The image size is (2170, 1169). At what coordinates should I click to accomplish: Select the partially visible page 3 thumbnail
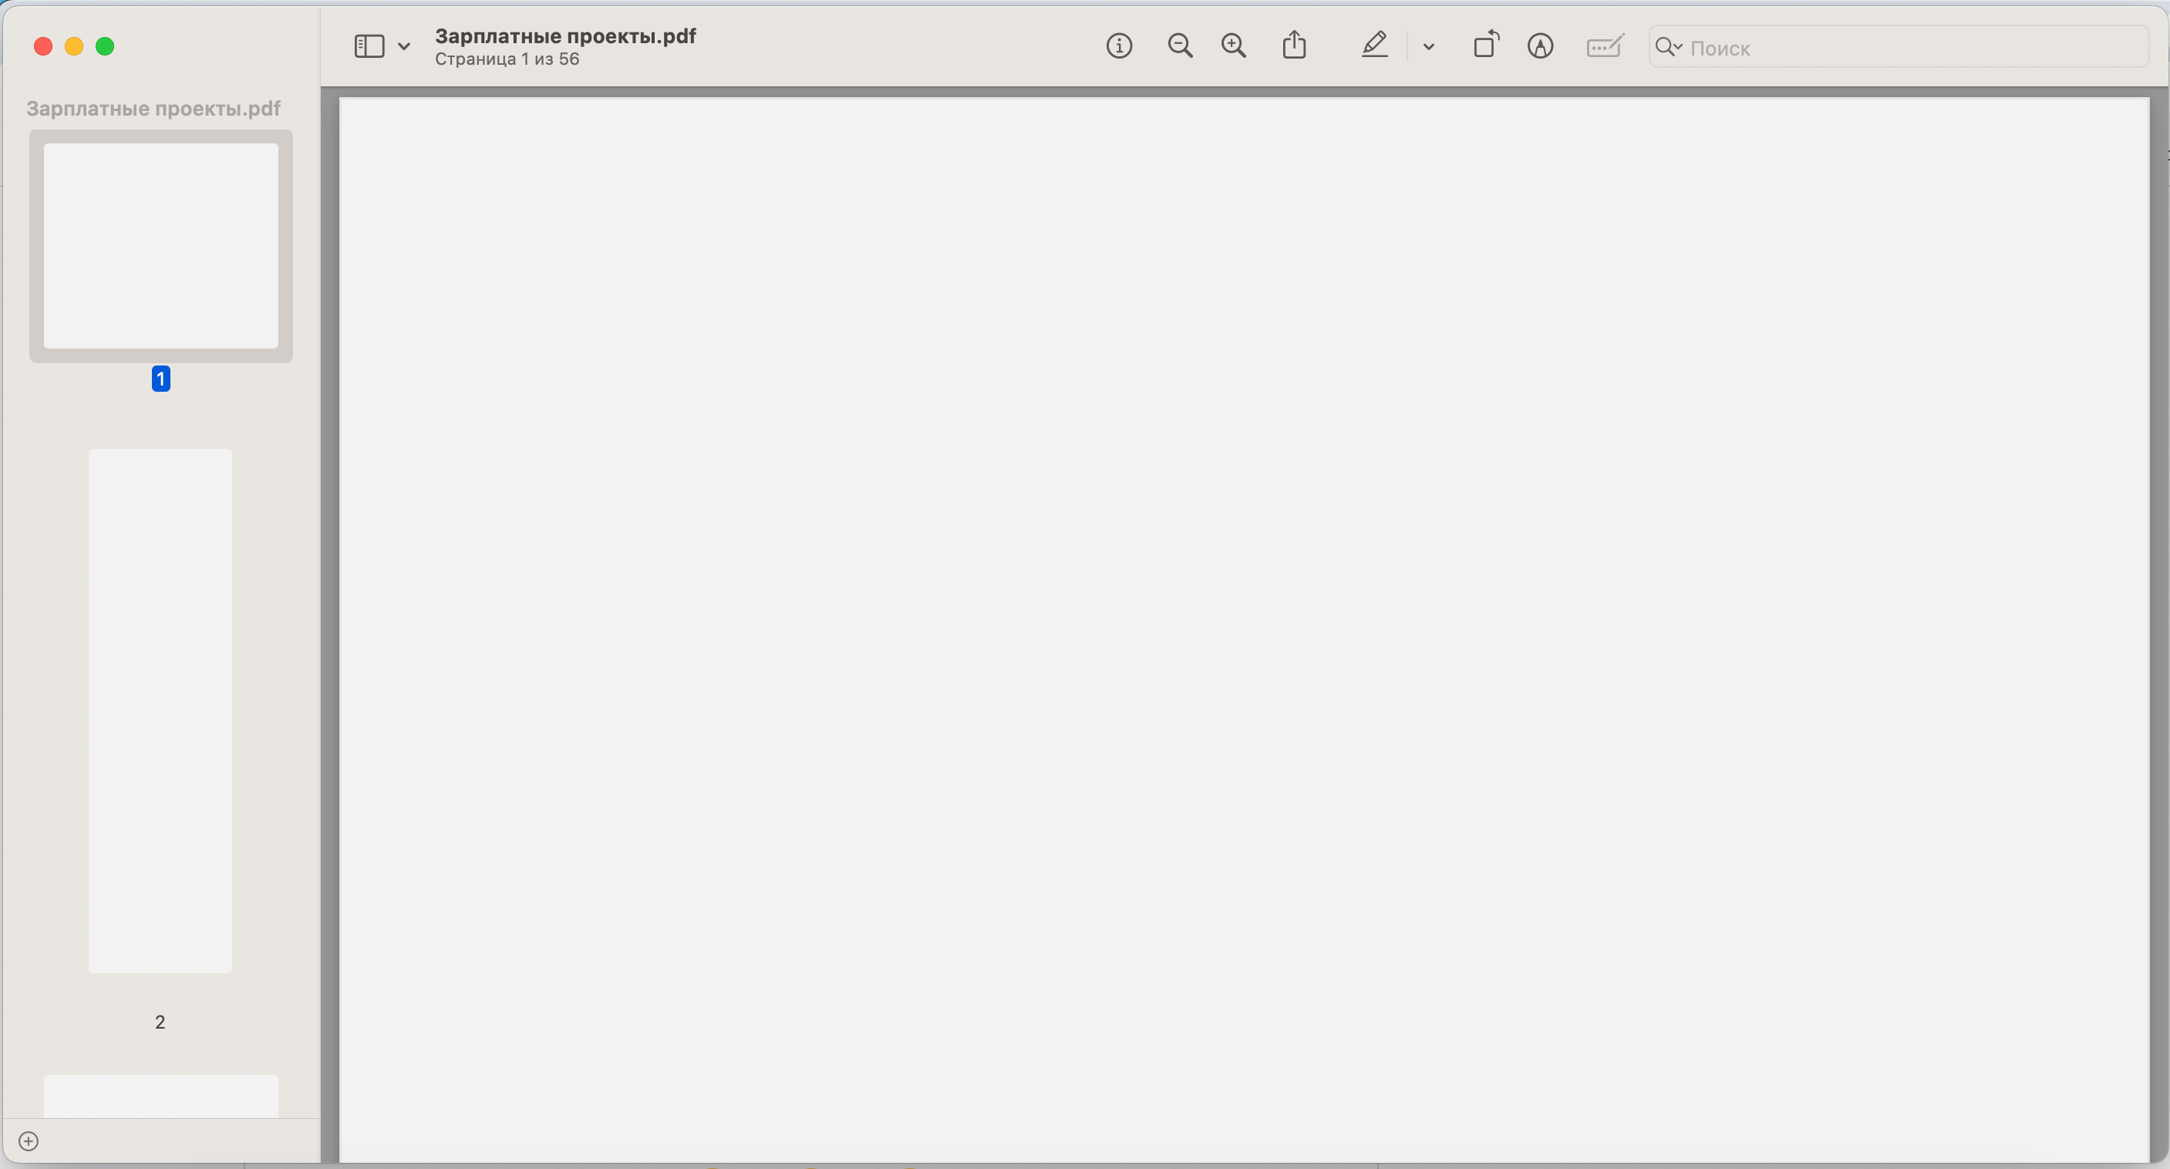point(161,1096)
